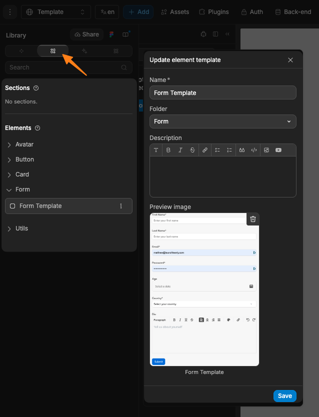The image size is (319, 417).
Task: Click the Save button
Action: click(x=284, y=395)
